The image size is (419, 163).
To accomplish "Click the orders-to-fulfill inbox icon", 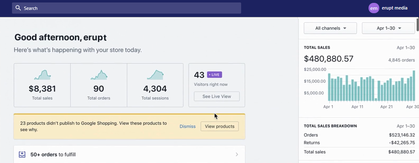I will click(22, 154).
